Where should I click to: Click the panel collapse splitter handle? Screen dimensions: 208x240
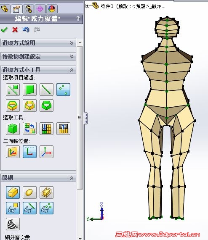86,118
